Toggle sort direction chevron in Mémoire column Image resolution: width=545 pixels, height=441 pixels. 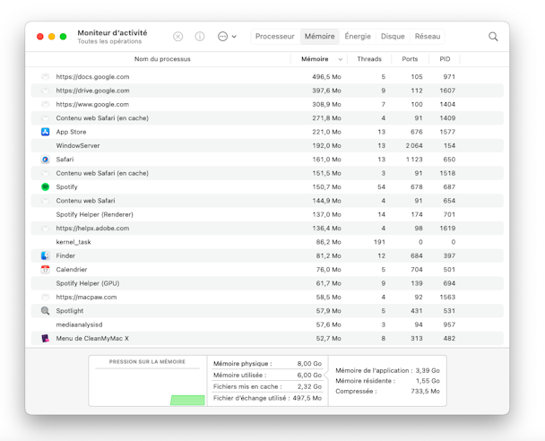click(x=341, y=59)
